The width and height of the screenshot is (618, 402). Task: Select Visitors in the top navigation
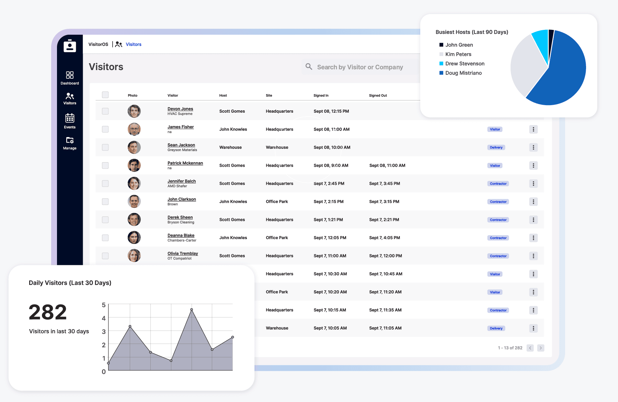click(134, 44)
